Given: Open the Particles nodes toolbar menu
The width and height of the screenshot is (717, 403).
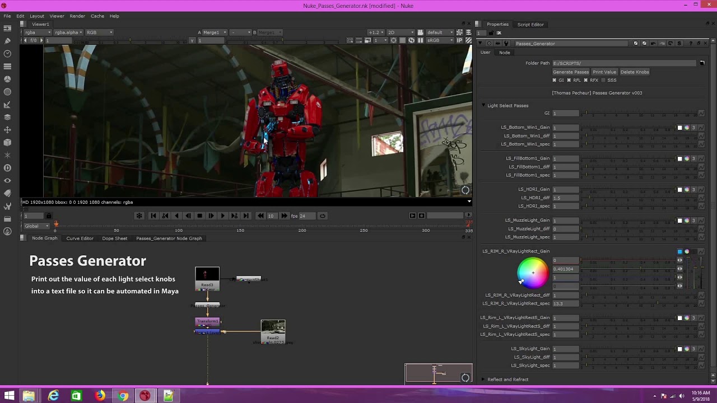Looking at the screenshot, I should (x=7, y=155).
